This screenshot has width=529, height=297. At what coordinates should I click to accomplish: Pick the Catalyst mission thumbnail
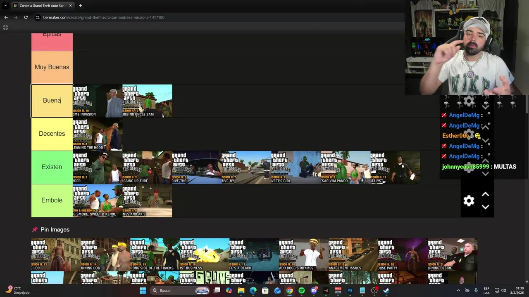[395, 167]
